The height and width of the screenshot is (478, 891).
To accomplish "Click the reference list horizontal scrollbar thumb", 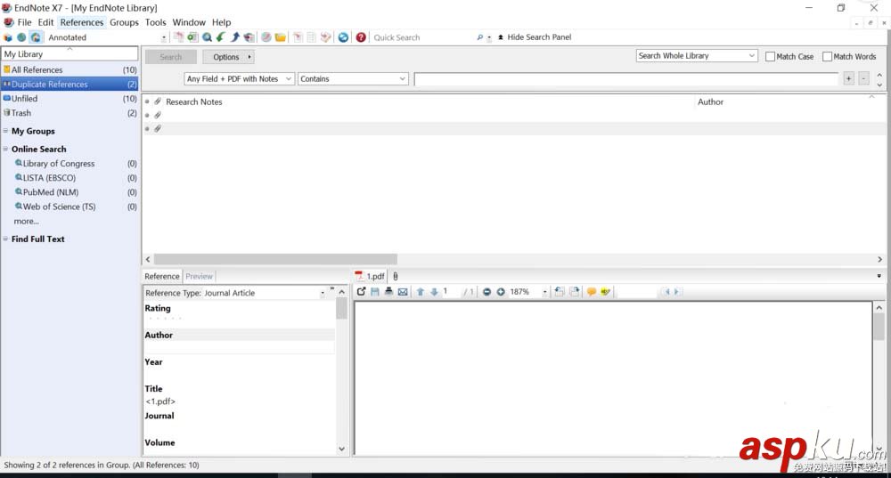I will click(x=275, y=259).
